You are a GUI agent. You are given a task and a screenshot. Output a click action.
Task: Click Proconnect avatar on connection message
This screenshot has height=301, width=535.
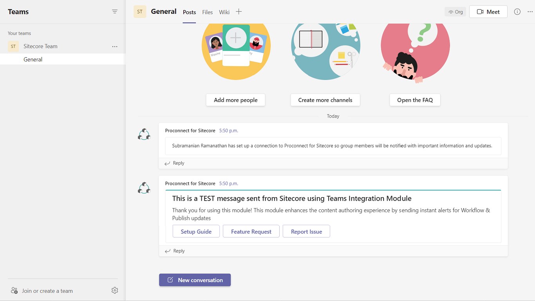144,134
